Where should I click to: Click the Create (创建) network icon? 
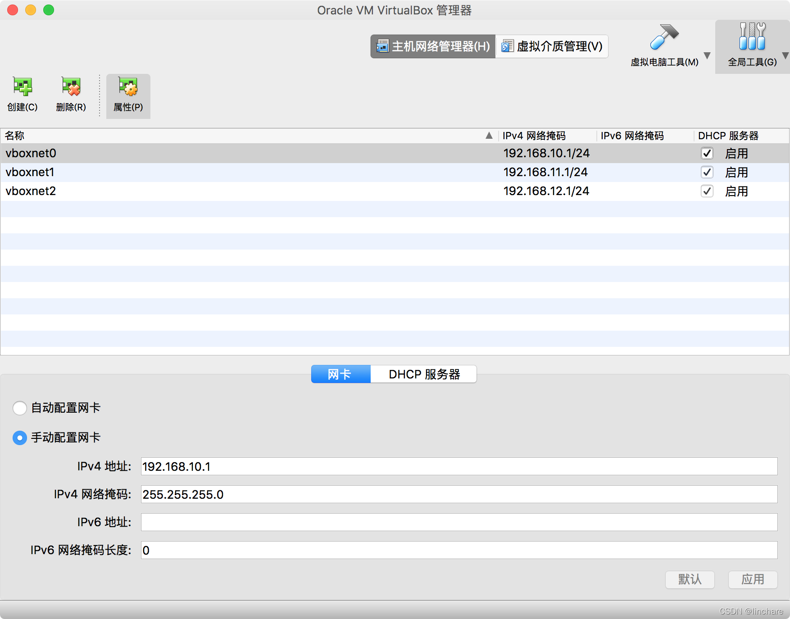pyautogui.click(x=23, y=86)
